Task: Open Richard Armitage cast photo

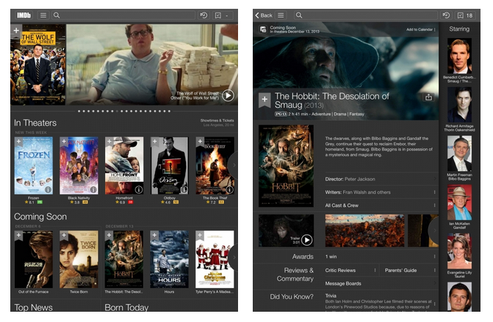Action: click(459, 104)
